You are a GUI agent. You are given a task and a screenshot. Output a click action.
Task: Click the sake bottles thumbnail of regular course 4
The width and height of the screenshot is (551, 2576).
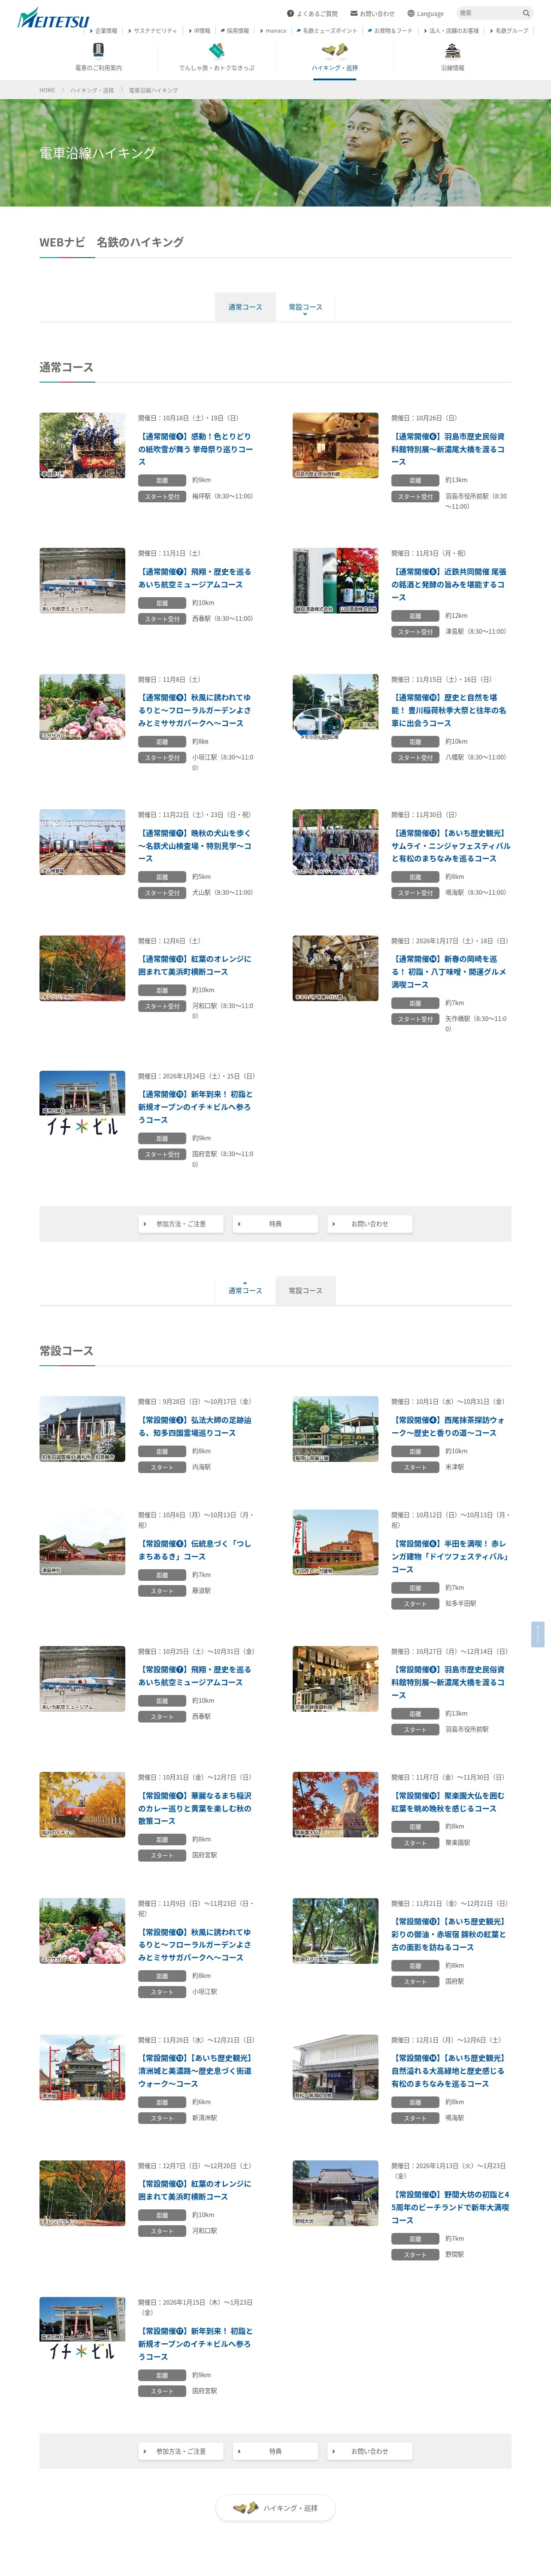[335, 580]
